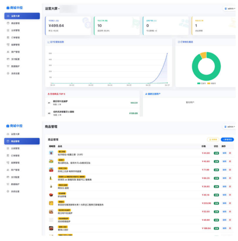Click the 系统设置 gear icon in the upper sidebar
The image size is (238, 241).
click(x=8, y=74)
